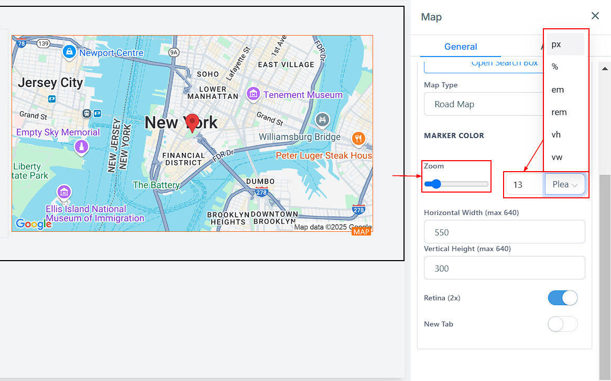This screenshot has height=381, width=611.
Task: Enable the New Tab toggle
Action: pos(562,324)
